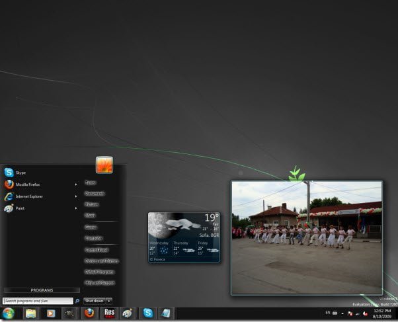Image resolution: width=398 pixels, height=322 pixels.
Task: Open Documents in the Start menu
Action: 95,194
